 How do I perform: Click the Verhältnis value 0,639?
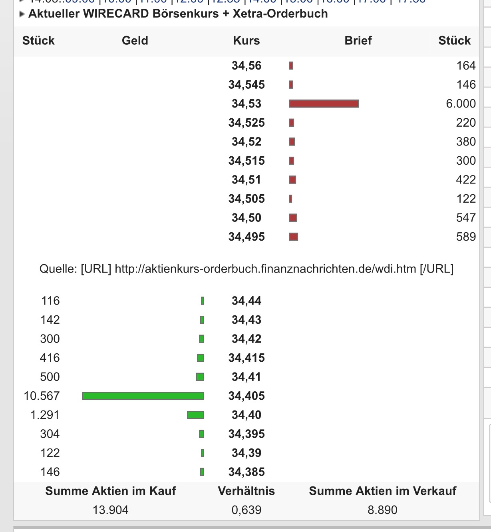[x=246, y=510]
